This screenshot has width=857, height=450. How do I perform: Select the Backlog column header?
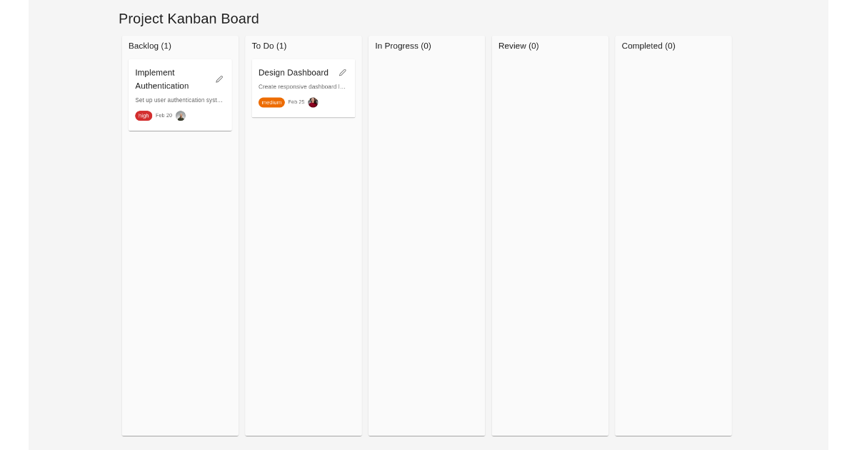(150, 46)
